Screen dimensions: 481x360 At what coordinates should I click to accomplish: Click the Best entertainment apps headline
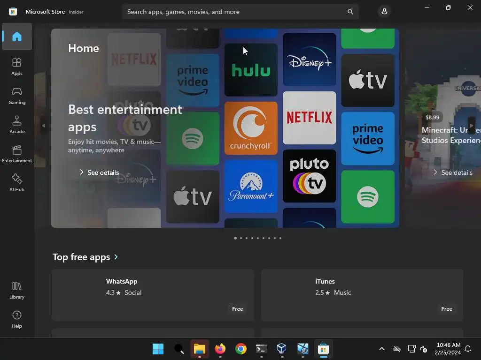pos(125,118)
